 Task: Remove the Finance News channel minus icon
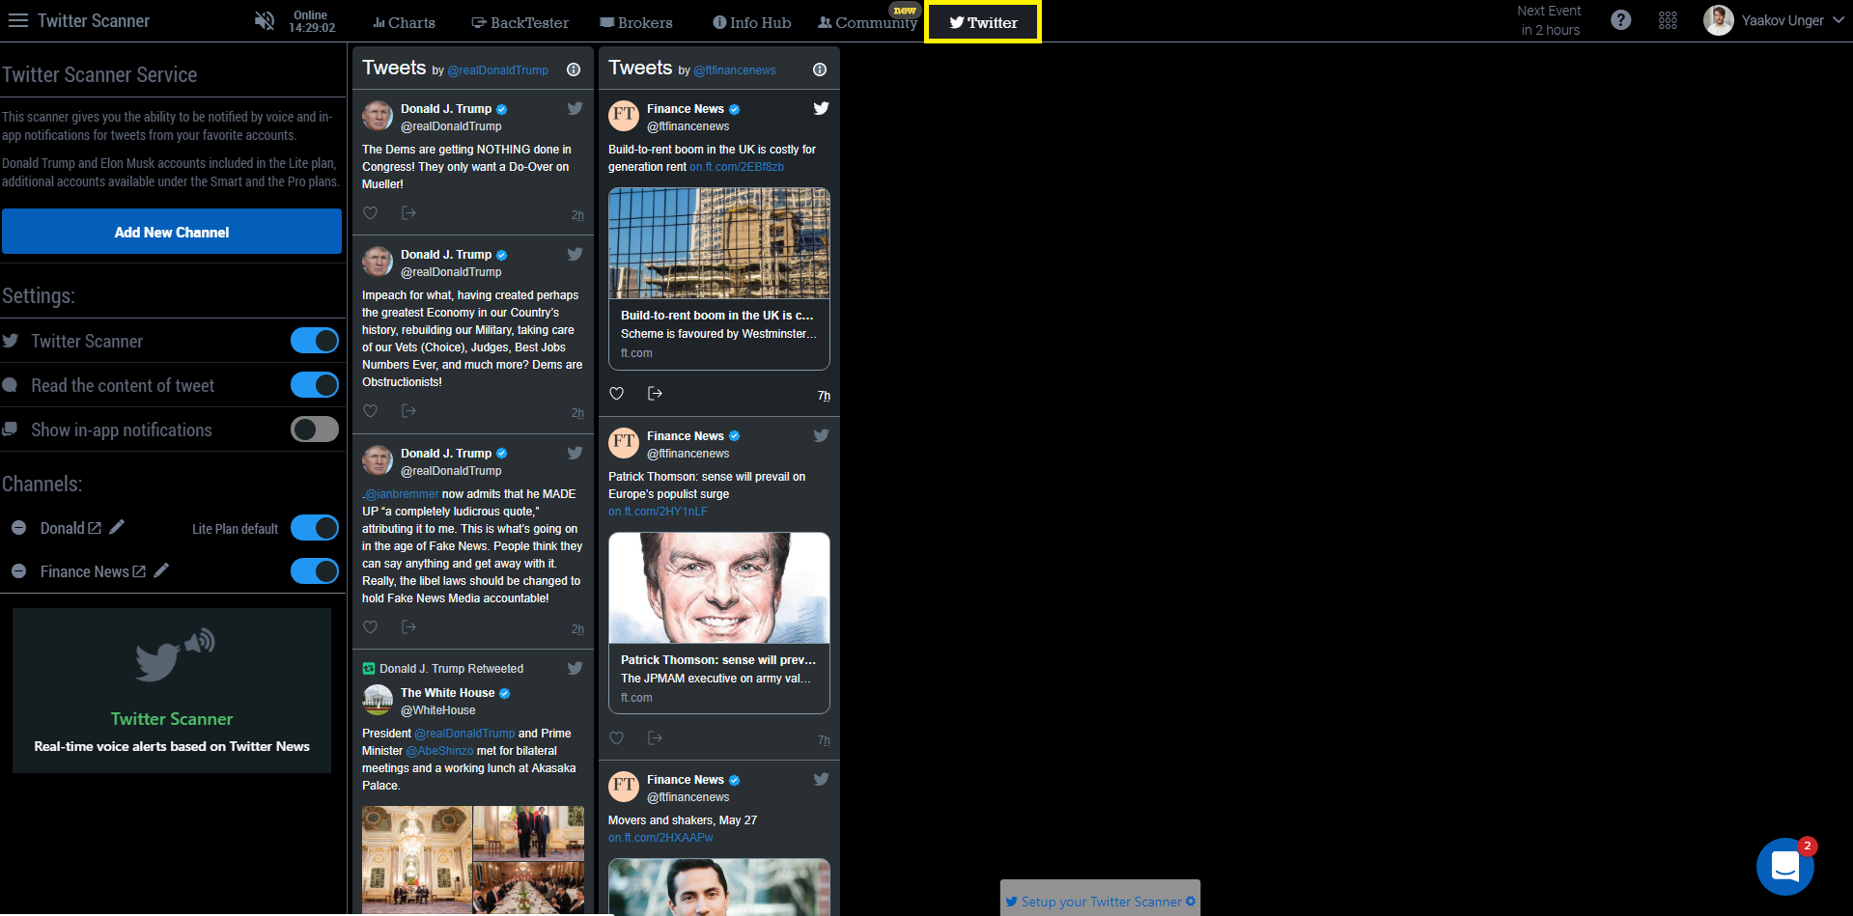[18, 571]
